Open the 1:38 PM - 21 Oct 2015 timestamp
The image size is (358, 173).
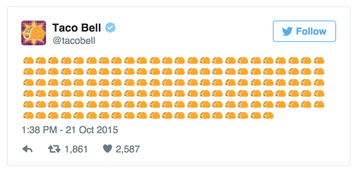coord(70,130)
